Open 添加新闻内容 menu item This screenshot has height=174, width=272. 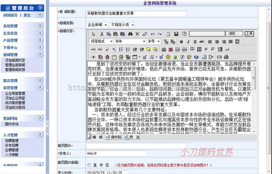tap(15, 60)
